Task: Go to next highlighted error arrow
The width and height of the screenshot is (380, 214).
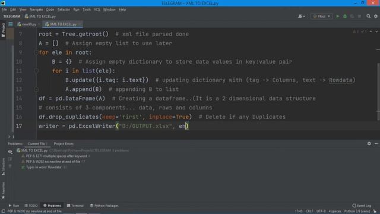Action: (x=376, y=32)
